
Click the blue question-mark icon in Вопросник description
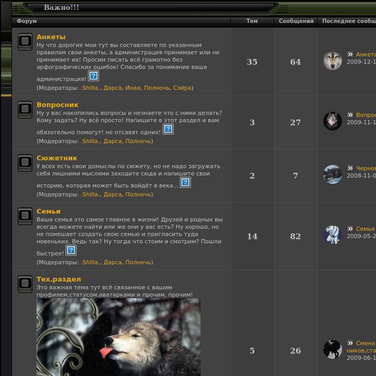coord(168,130)
